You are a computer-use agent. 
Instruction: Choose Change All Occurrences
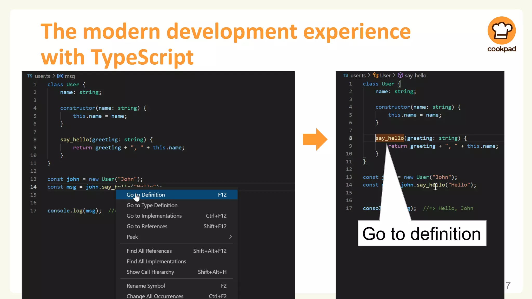(177, 296)
